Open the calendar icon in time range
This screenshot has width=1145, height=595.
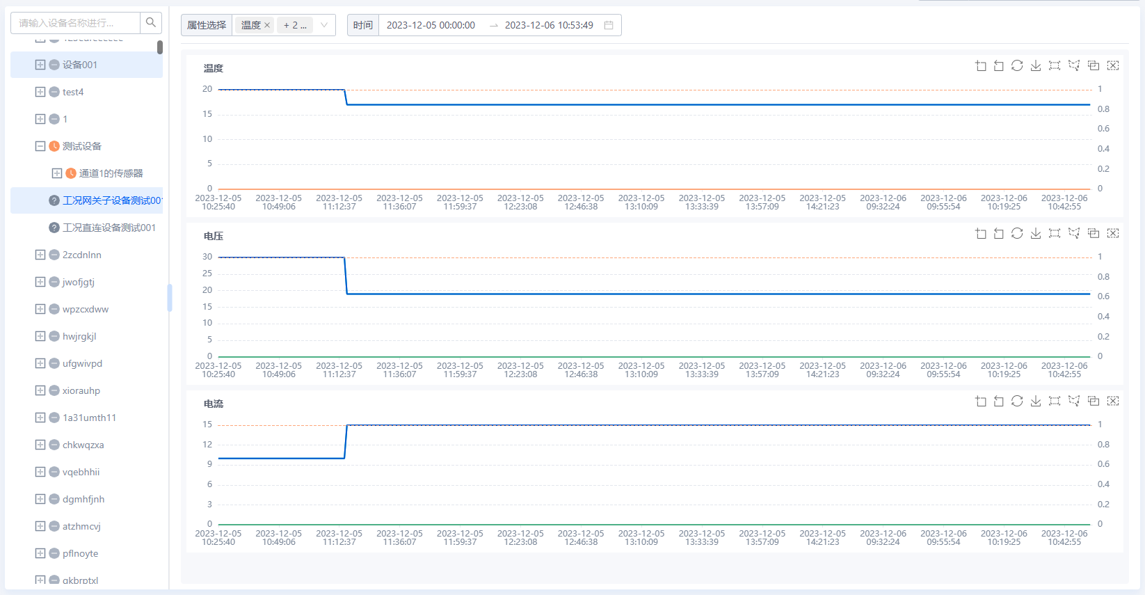pyautogui.click(x=609, y=25)
